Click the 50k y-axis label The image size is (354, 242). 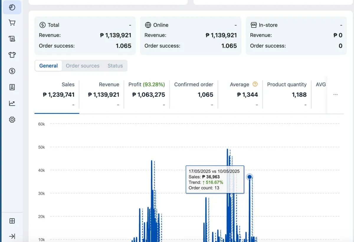41,147
